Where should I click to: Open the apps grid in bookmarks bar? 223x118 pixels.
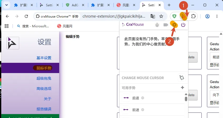pyautogui.click(x=7, y=26)
